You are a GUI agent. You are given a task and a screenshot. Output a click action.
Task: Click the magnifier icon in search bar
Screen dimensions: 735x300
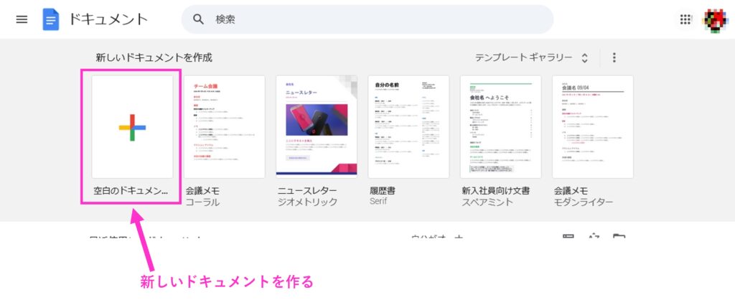pyautogui.click(x=200, y=19)
